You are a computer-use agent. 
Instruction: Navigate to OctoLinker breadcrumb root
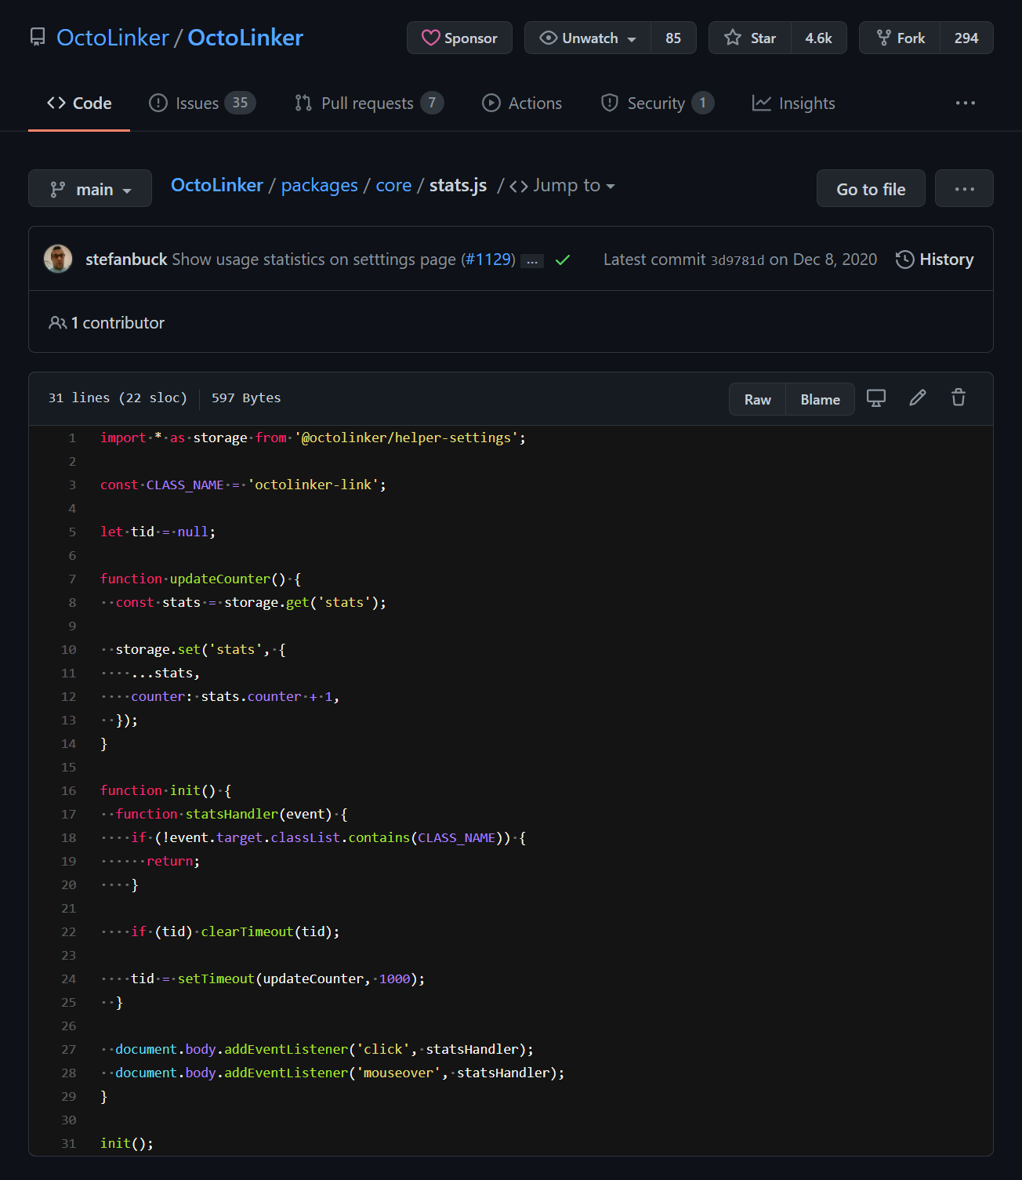coord(217,185)
